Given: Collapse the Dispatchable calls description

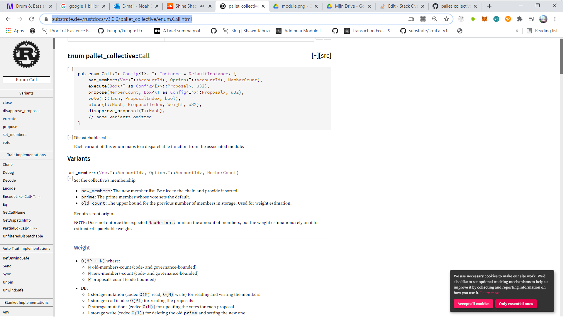Looking at the screenshot, I should coord(70,137).
